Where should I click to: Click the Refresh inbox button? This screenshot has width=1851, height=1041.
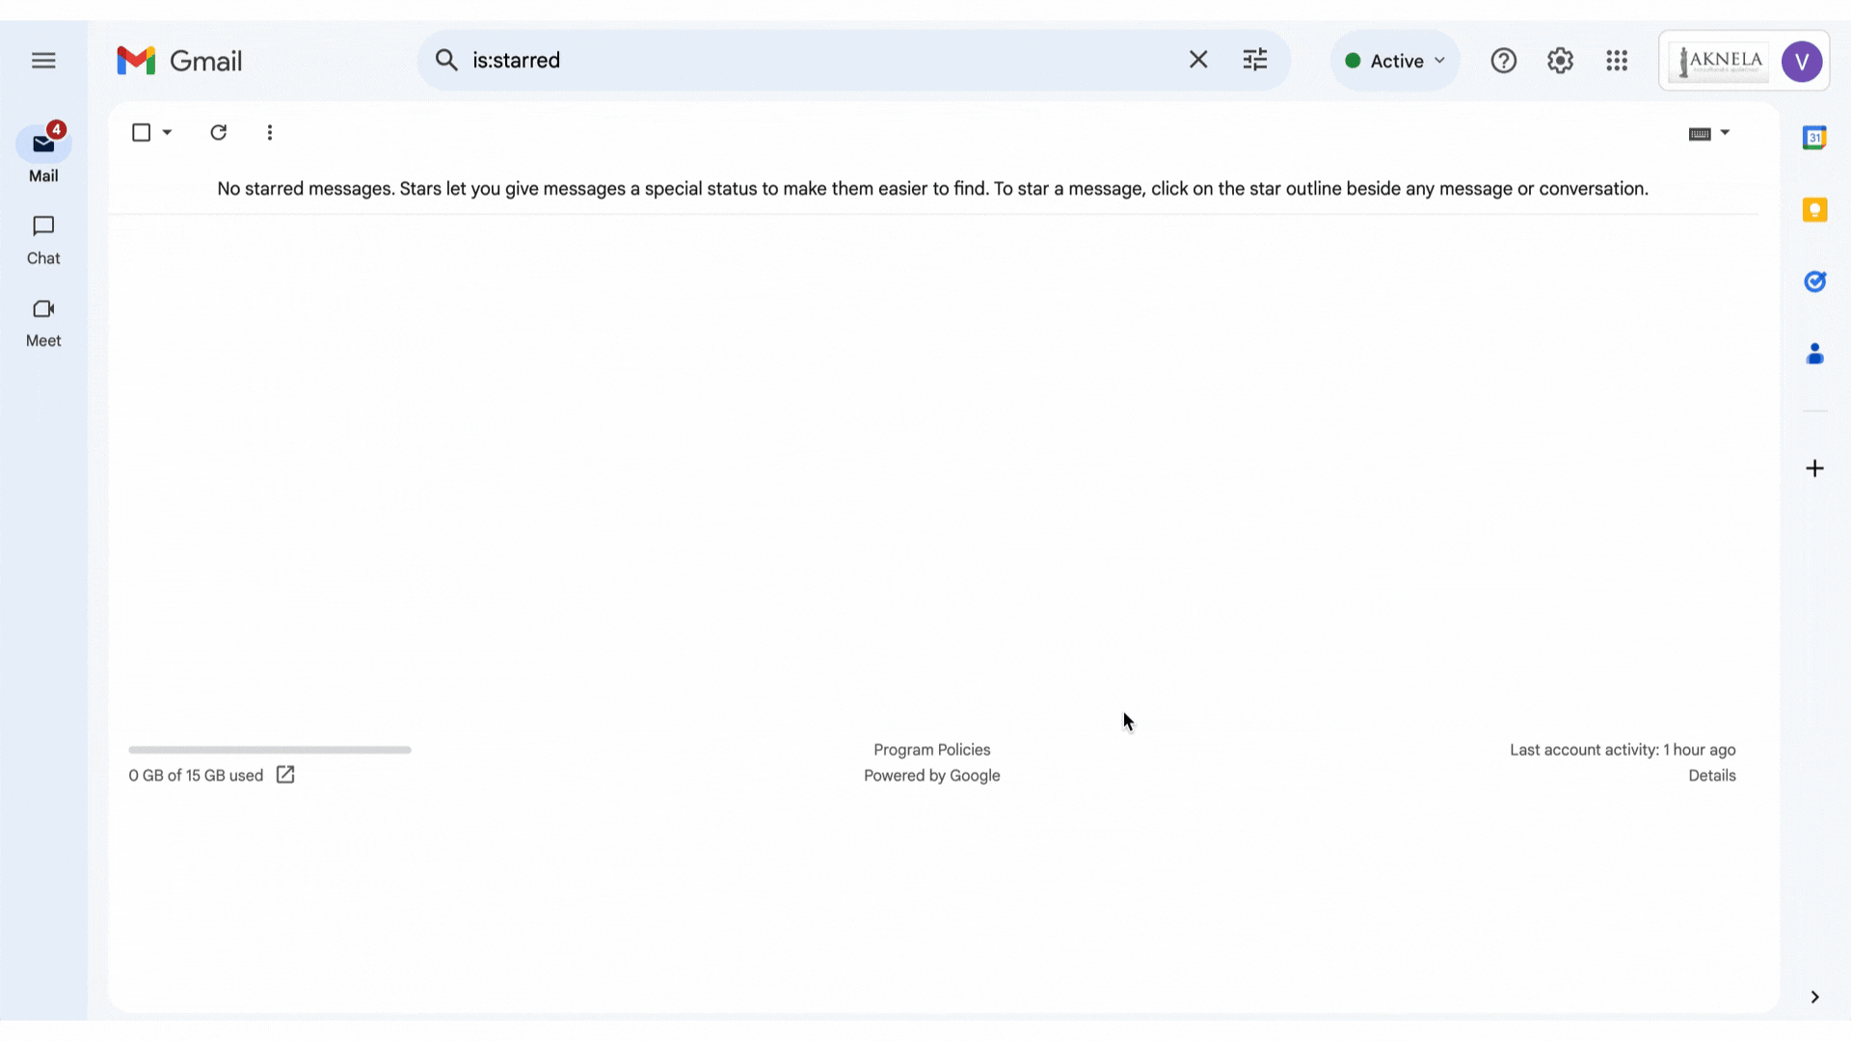point(217,132)
